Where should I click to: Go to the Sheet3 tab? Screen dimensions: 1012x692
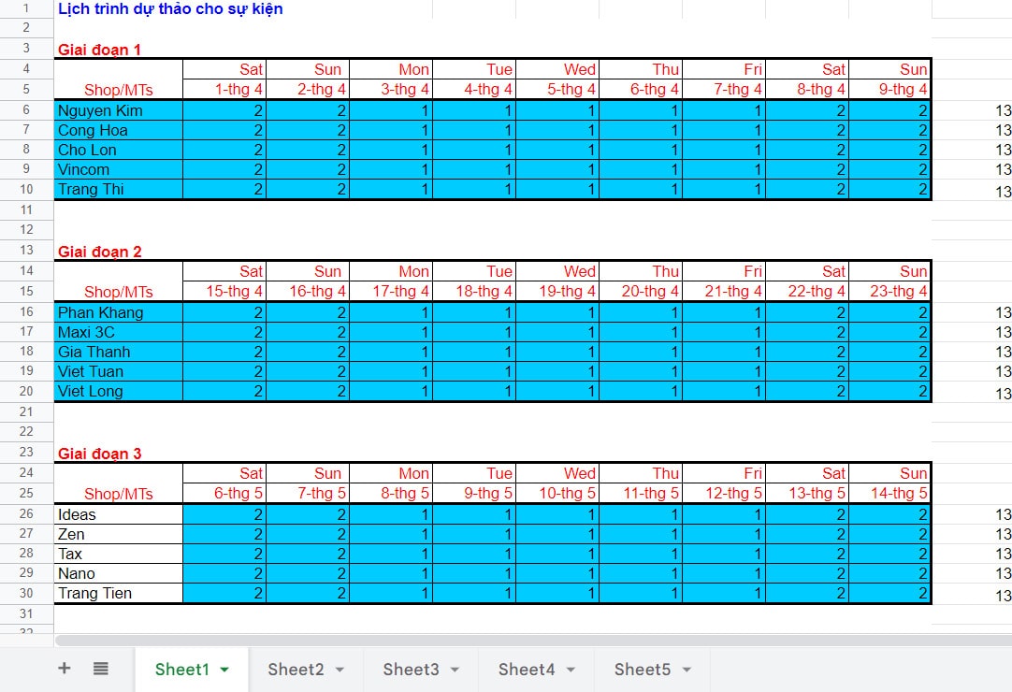[x=411, y=669]
